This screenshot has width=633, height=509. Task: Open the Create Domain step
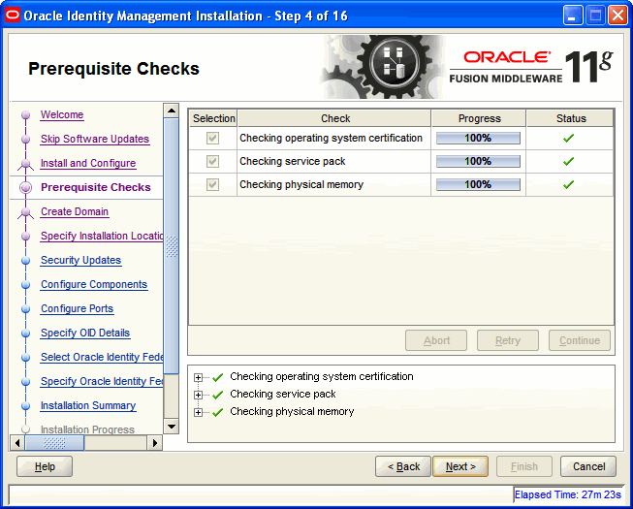[x=75, y=211]
